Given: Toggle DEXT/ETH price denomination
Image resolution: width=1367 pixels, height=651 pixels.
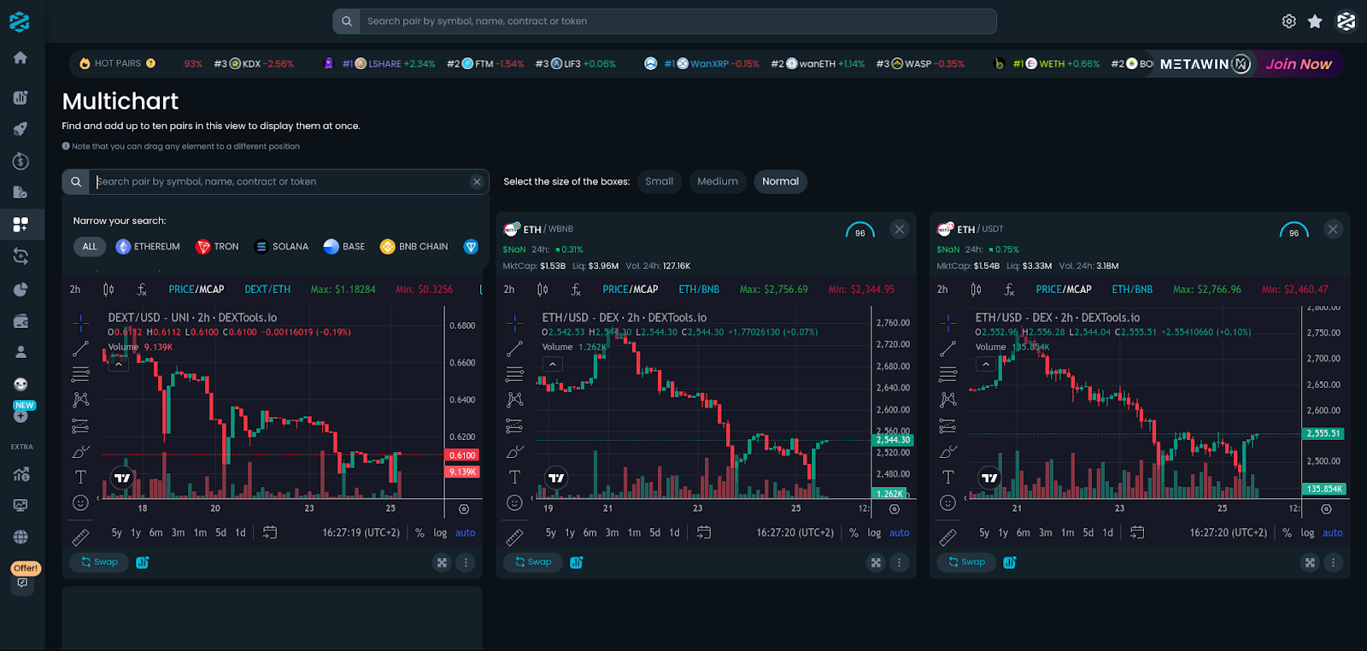Looking at the screenshot, I should point(267,290).
